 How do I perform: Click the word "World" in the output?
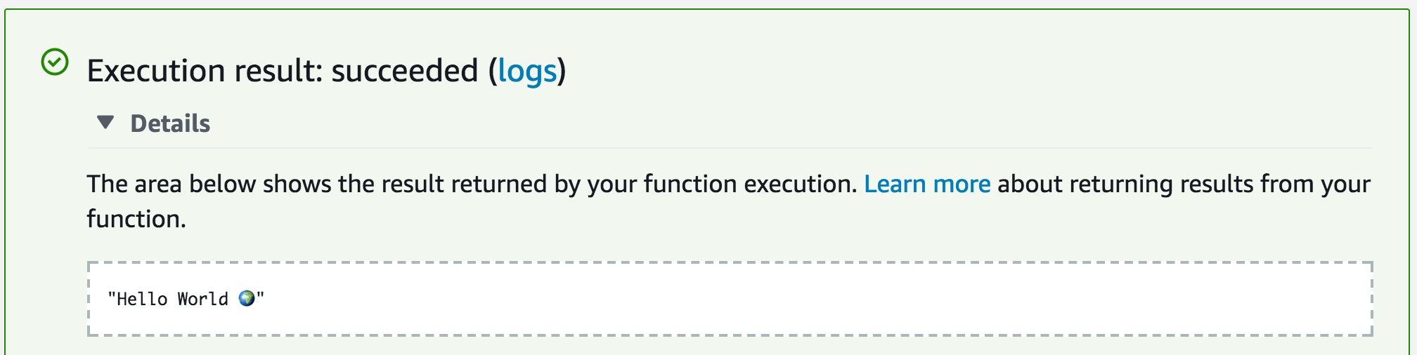(x=202, y=300)
